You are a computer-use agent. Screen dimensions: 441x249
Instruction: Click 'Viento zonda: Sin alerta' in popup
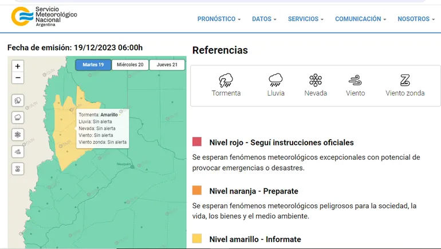coord(103,142)
